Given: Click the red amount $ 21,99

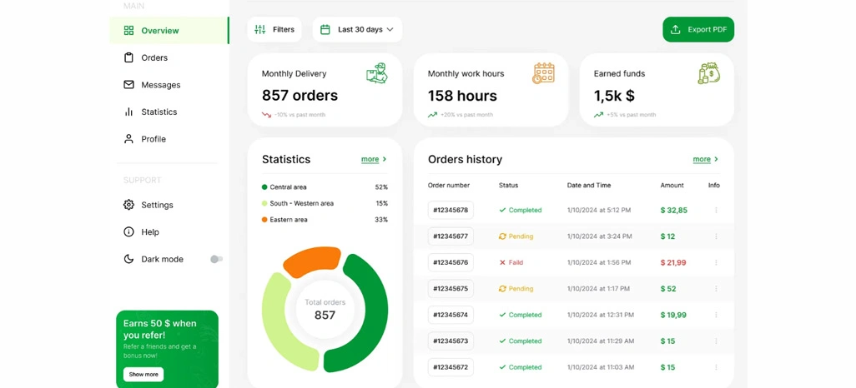Looking at the screenshot, I should [673, 262].
